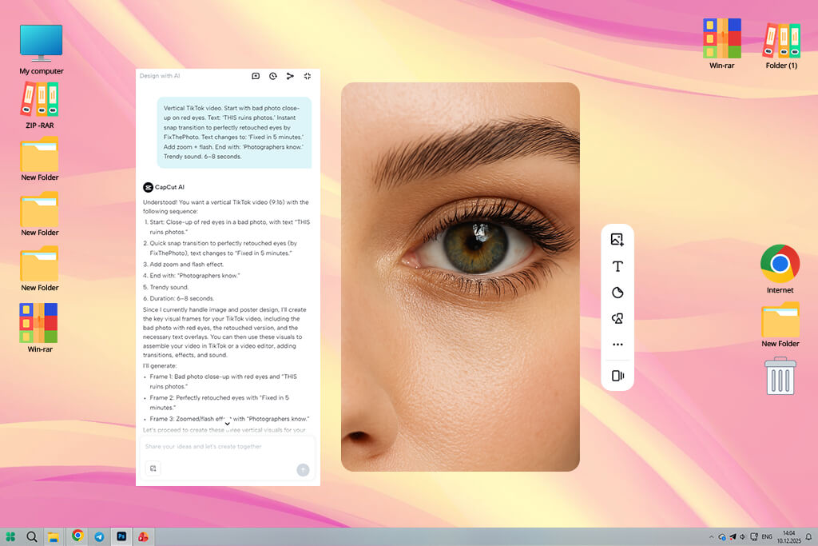Open File Explorer from taskbar

(x=54, y=536)
